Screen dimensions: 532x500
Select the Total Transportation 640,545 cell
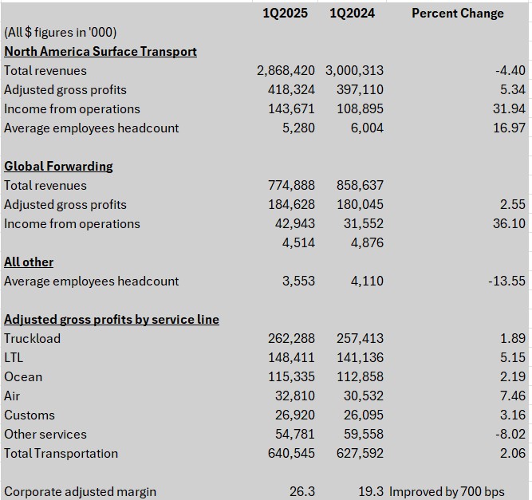[x=291, y=454]
